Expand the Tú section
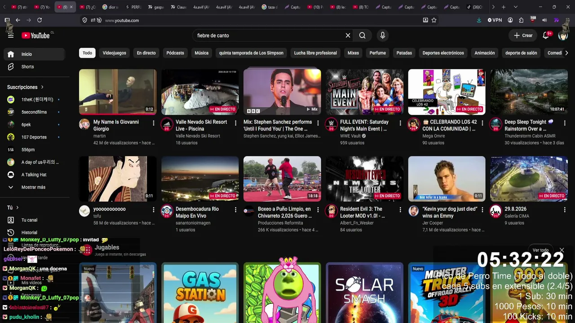Viewport: 575px width, 323px height. coord(13,208)
